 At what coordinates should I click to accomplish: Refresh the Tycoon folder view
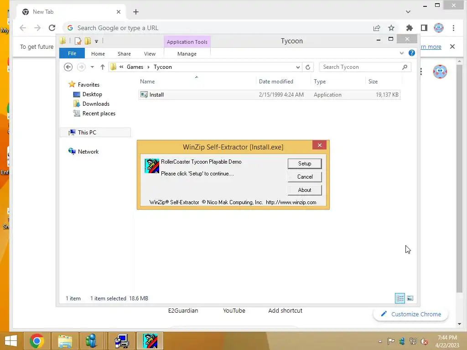[308, 67]
